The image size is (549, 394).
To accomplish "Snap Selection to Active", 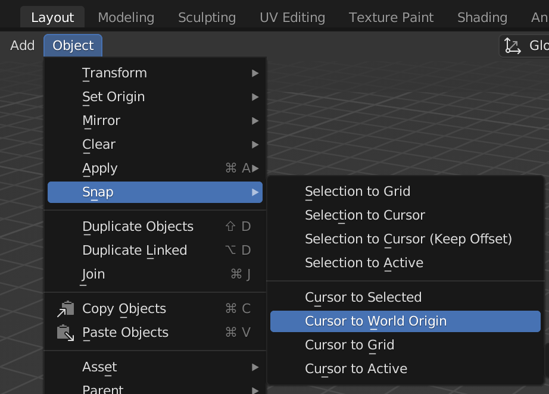I will [x=405, y=263].
